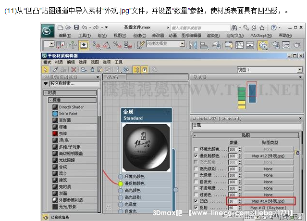This screenshot has height=221, width=307.
Task: Click the quick Render teapot icon
Action: click(297, 45)
